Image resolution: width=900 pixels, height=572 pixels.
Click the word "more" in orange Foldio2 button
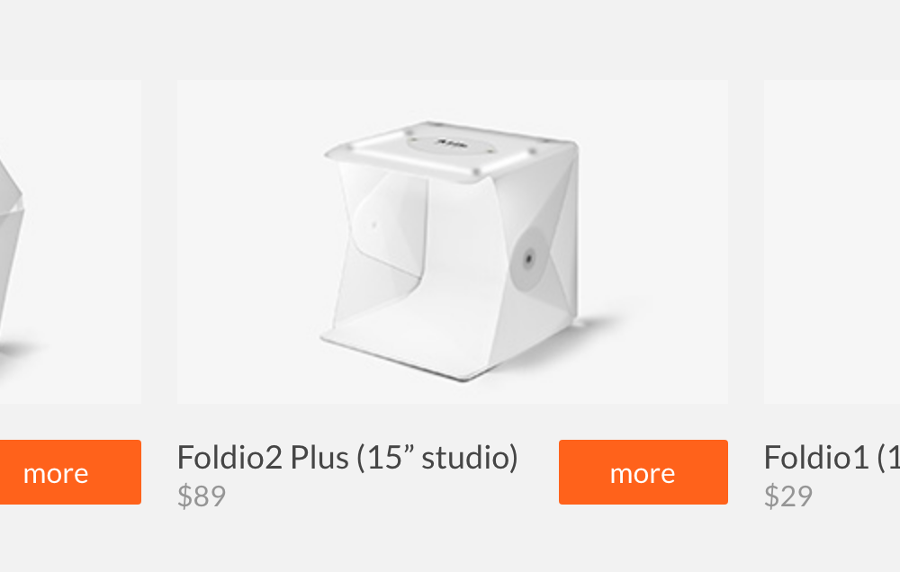pyautogui.click(x=643, y=473)
